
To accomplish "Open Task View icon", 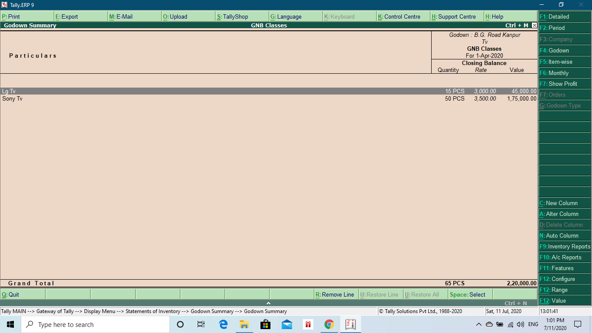I will tap(201, 324).
